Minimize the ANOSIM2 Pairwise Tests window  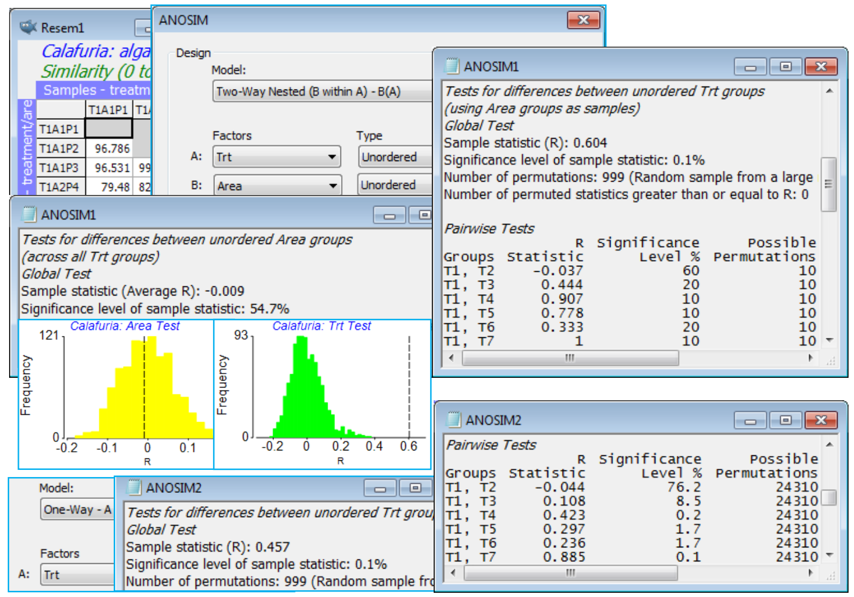point(750,420)
